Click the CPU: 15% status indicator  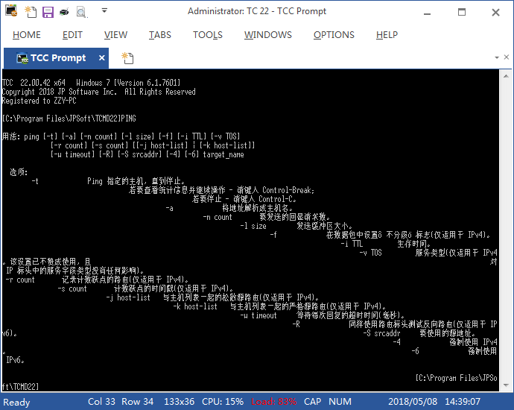pos(223,402)
